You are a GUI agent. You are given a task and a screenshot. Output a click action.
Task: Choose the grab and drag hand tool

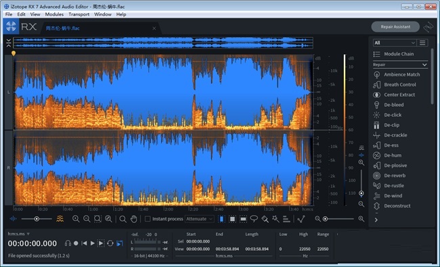133,219
